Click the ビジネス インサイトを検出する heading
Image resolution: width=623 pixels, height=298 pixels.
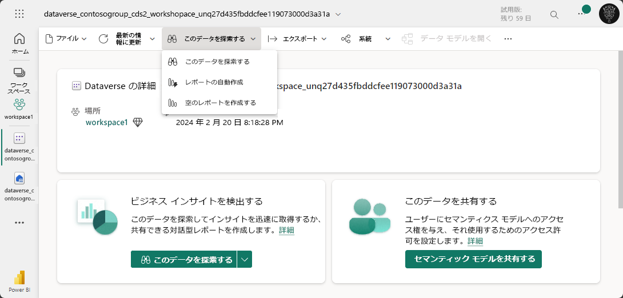pos(197,201)
